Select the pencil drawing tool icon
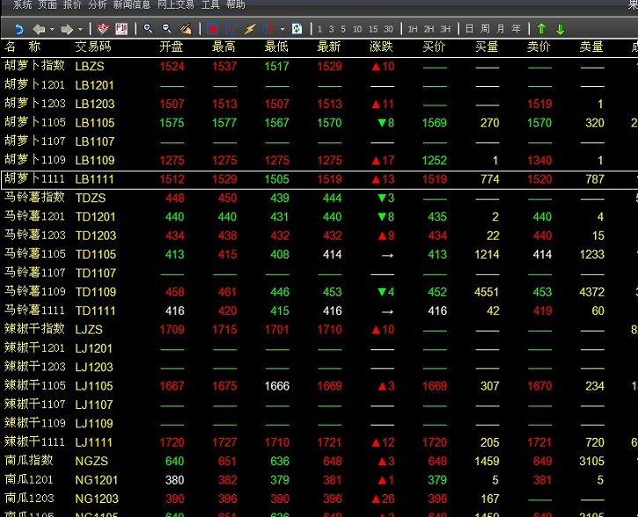638x517 pixels. pyautogui.click(x=186, y=29)
